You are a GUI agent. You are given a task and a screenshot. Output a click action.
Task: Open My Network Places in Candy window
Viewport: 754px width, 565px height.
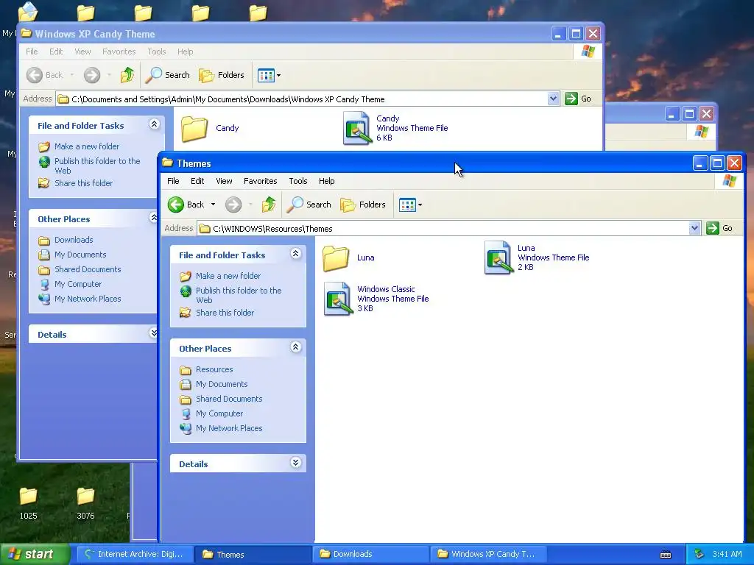(x=88, y=299)
